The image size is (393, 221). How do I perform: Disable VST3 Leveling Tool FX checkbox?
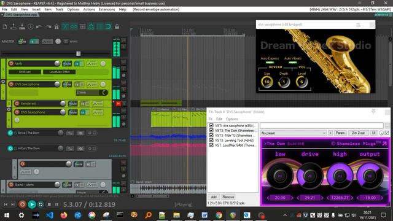pyautogui.click(x=211, y=141)
